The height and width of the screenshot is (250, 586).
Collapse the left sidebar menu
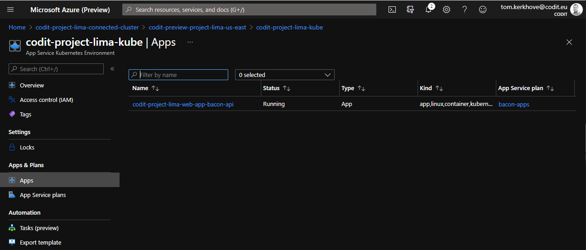pyautogui.click(x=112, y=69)
